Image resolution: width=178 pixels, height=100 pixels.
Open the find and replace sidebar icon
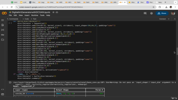[x=3, y=25]
